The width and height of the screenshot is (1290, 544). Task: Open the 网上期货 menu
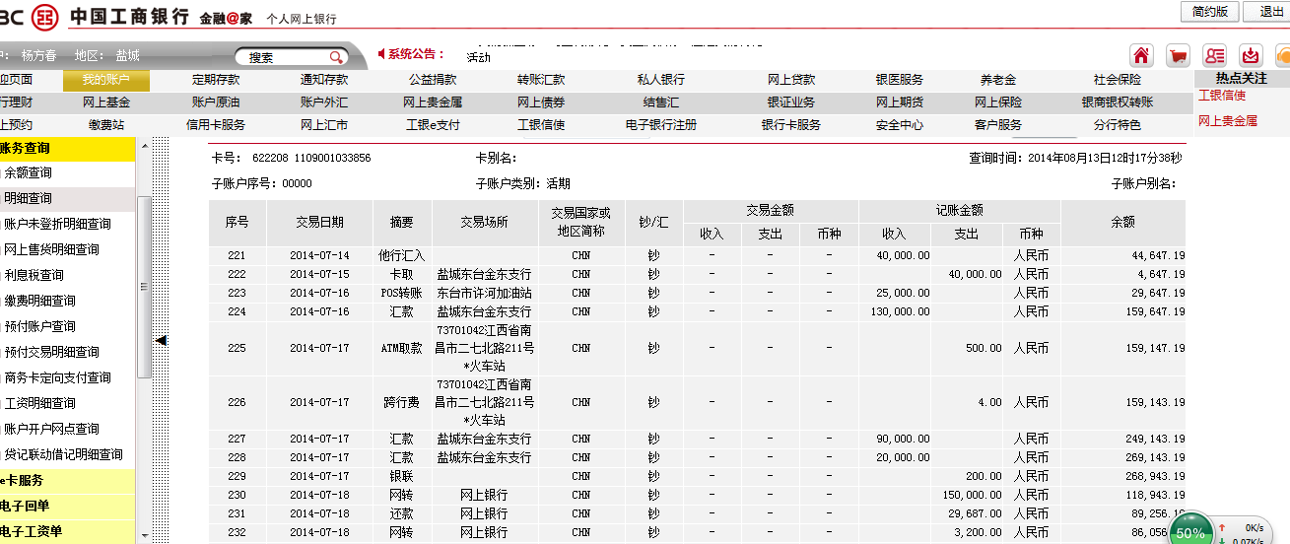900,102
